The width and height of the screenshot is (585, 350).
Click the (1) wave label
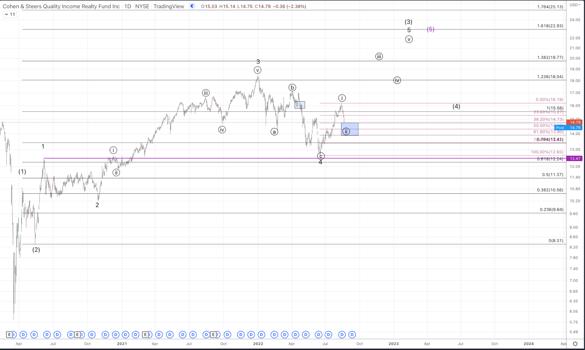[22, 172]
